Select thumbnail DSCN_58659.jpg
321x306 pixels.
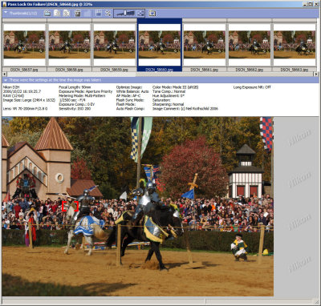click(114, 45)
